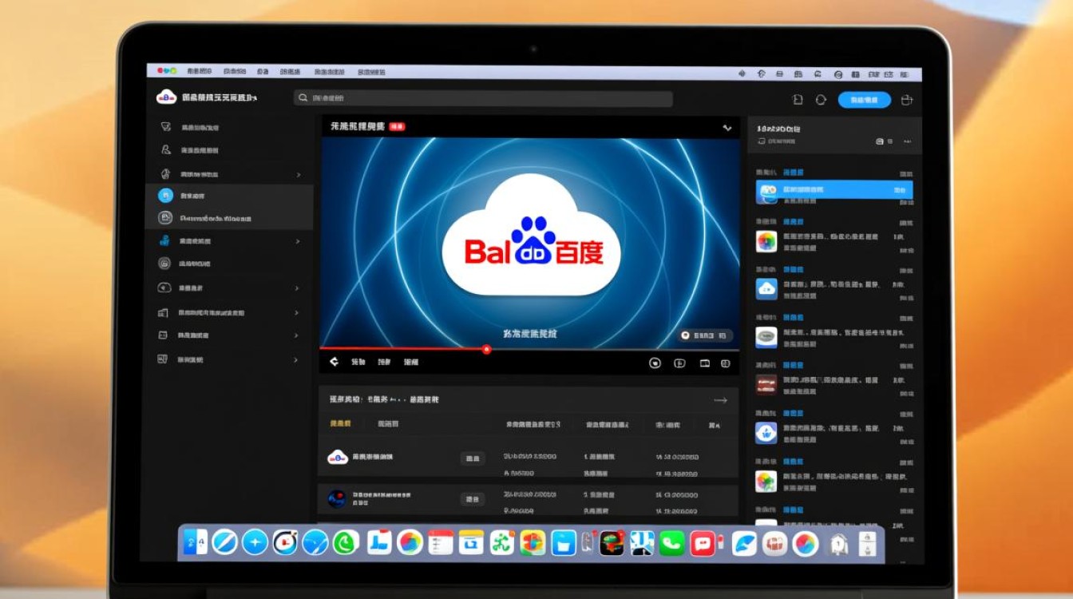
Task: Click the icon left of the refresh icon
Action: tap(798, 100)
